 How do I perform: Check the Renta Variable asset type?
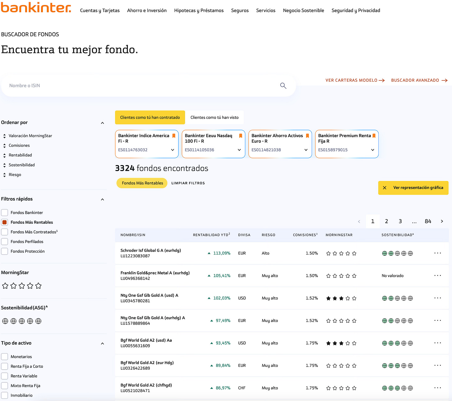click(5, 376)
